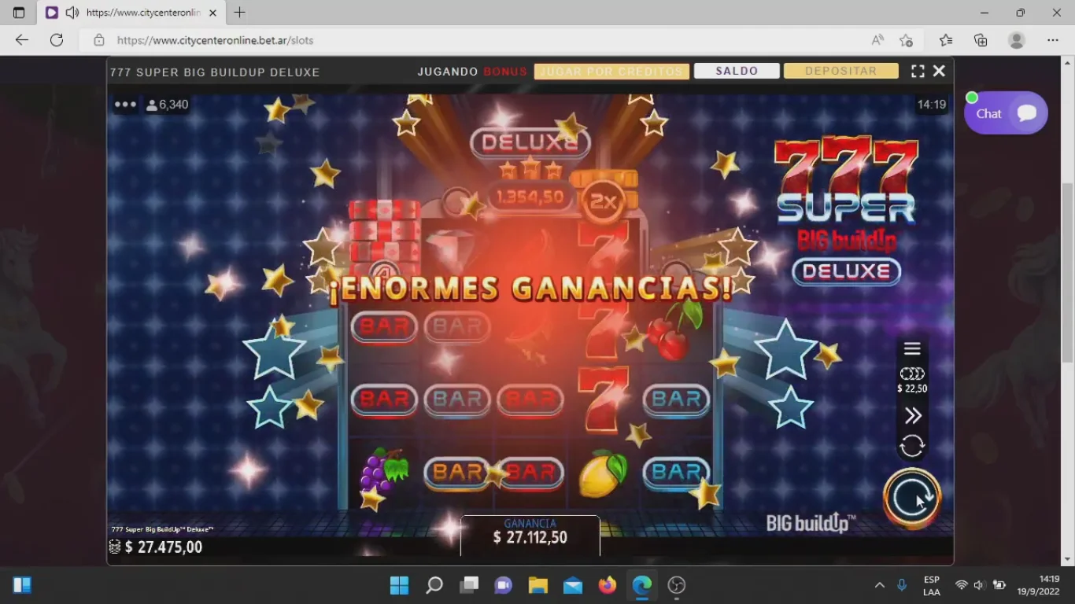Screen dimensions: 1075x604
Task: Open the autoplay circular arrows icon
Action: click(x=912, y=446)
